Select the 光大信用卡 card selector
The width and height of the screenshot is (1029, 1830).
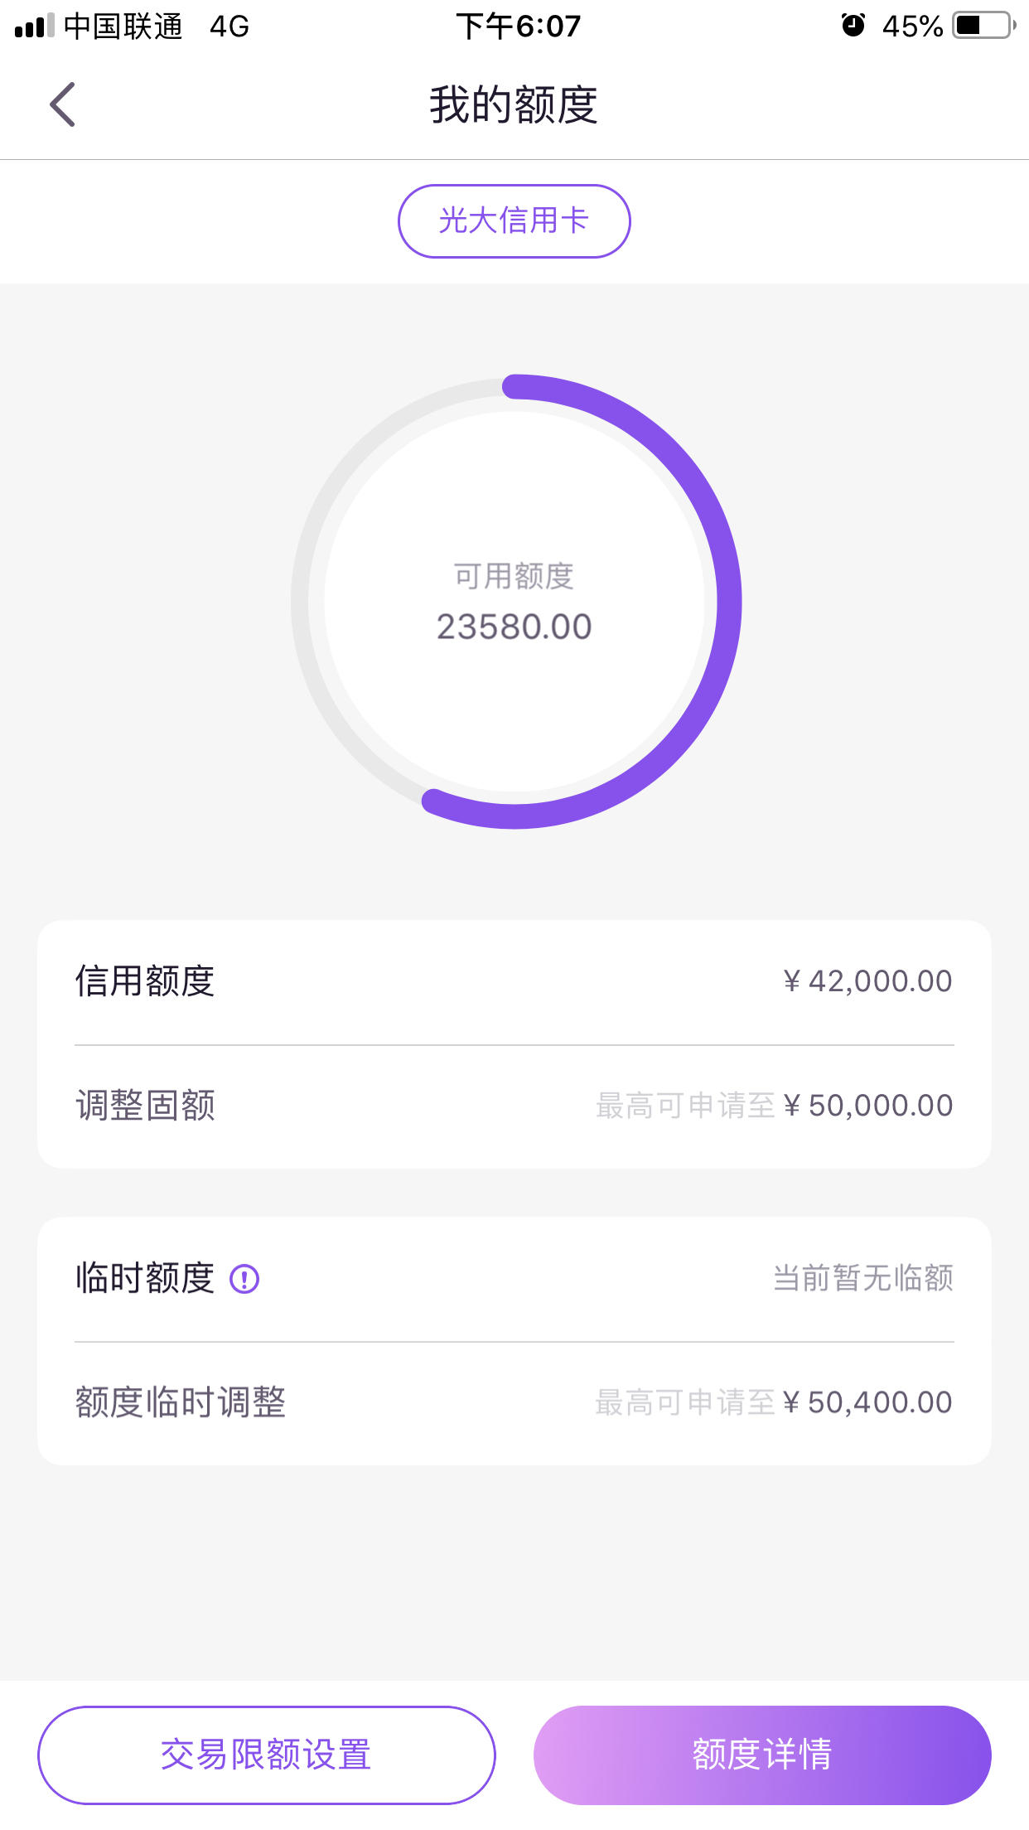click(x=514, y=221)
